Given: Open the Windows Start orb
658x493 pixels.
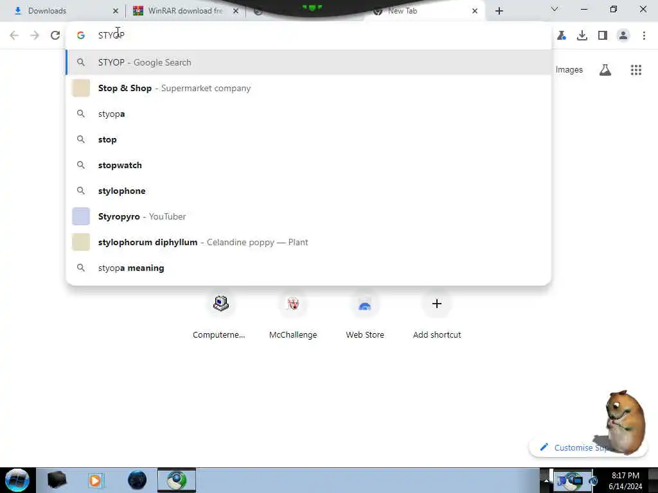Looking at the screenshot, I should pos(17,480).
